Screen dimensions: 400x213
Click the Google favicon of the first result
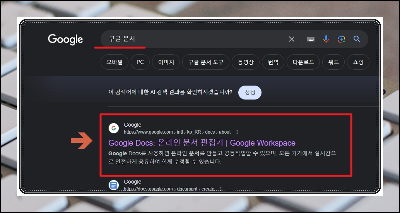114,128
